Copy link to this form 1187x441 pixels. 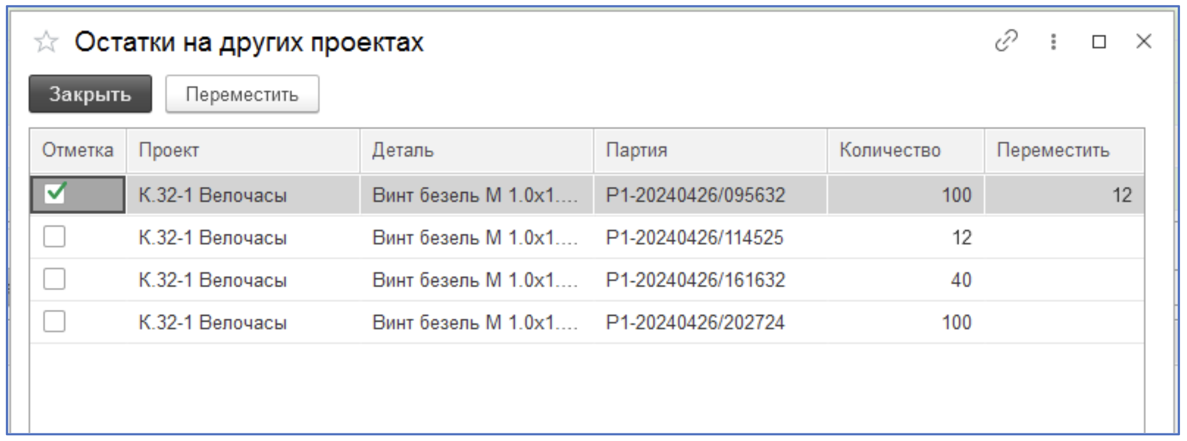click(x=1006, y=41)
